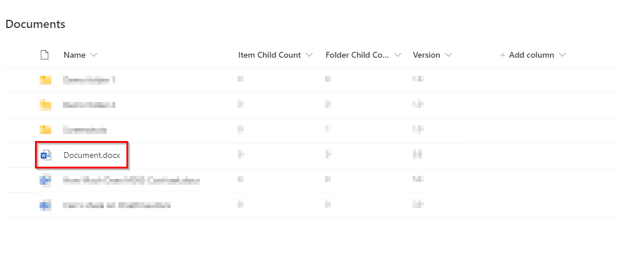Click the Version column header label

pos(426,55)
